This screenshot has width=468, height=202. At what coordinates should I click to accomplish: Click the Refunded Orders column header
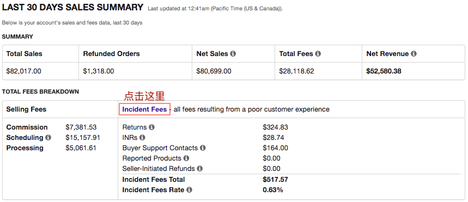click(111, 54)
